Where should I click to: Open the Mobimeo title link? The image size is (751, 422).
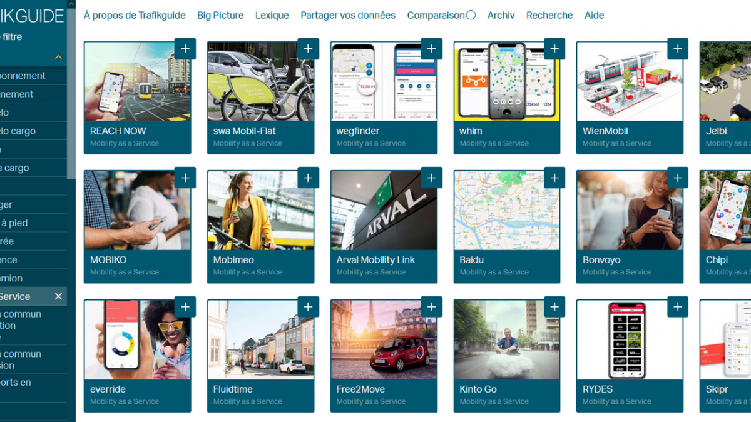(x=233, y=259)
